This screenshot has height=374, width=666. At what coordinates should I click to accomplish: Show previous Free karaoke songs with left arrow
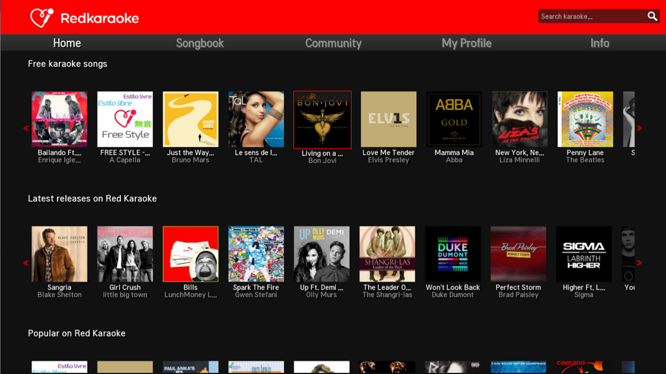click(26, 128)
